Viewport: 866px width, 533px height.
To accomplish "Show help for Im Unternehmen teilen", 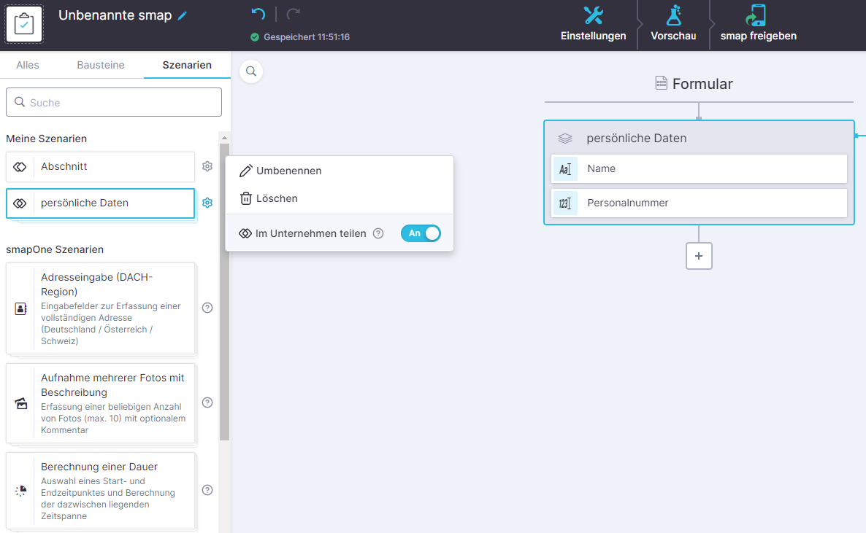I will point(378,233).
